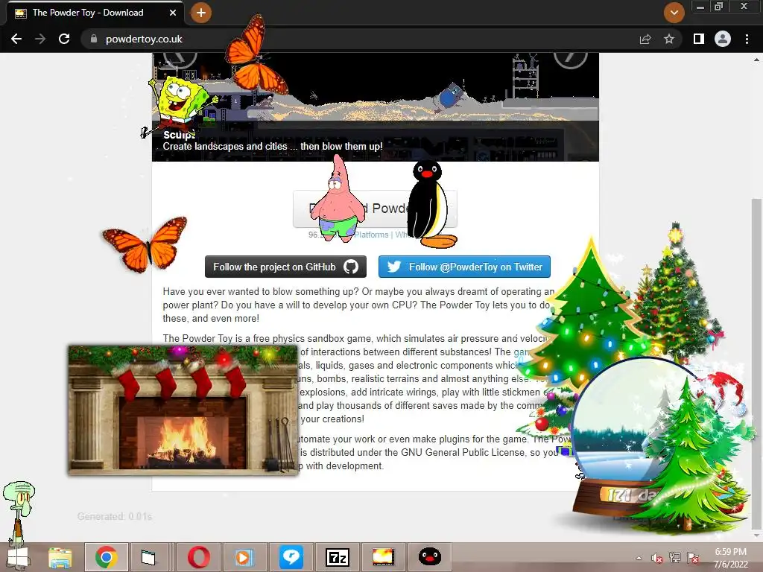
Task: Open the browser three-dot menu
Action: coord(747,39)
